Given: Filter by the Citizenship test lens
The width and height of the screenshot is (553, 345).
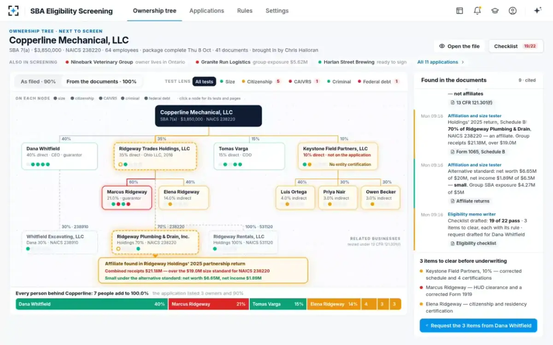Looking at the screenshot, I should coord(261,81).
